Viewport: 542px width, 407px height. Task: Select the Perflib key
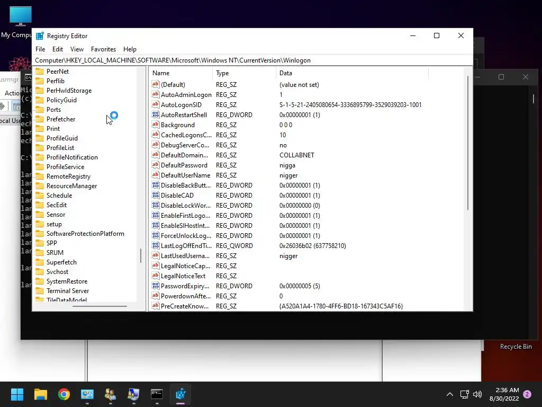point(55,81)
